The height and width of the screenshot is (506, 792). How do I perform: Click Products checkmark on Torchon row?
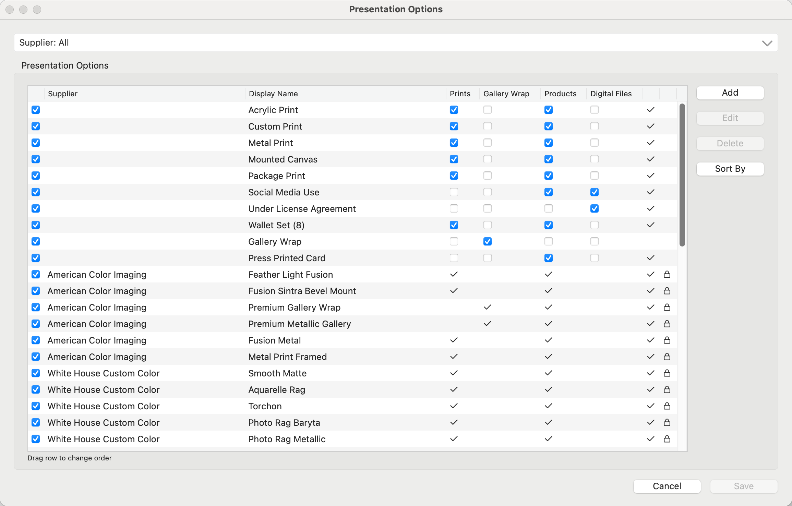[x=548, y=406]
